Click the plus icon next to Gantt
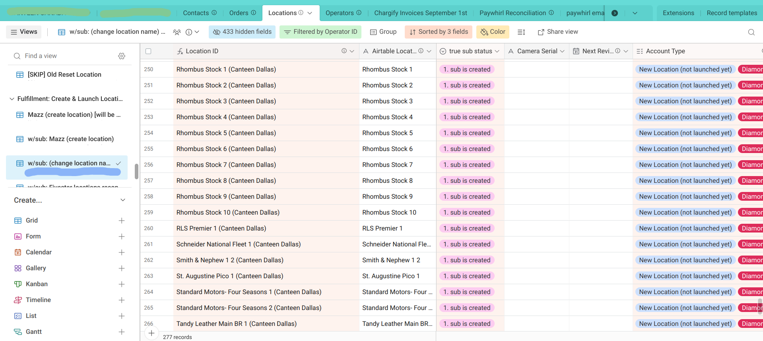This screenshot has width=763, height=341. 122,332
